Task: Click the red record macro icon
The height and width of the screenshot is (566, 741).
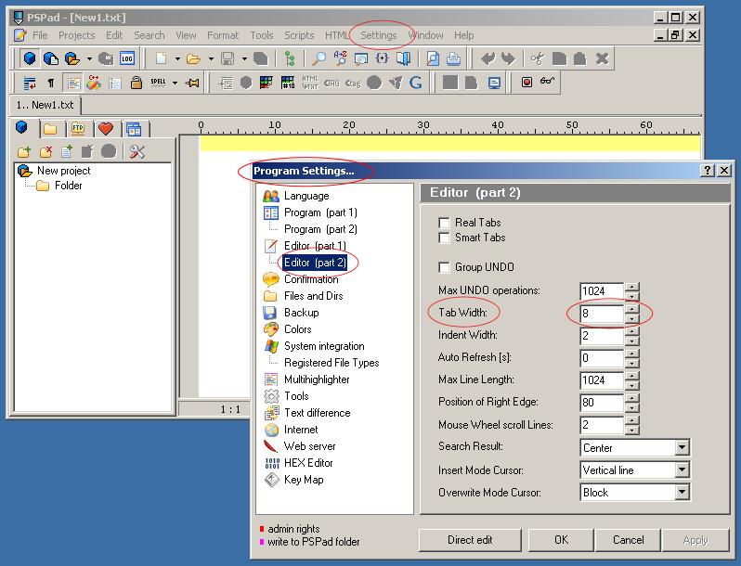Action: click(526, 83)
